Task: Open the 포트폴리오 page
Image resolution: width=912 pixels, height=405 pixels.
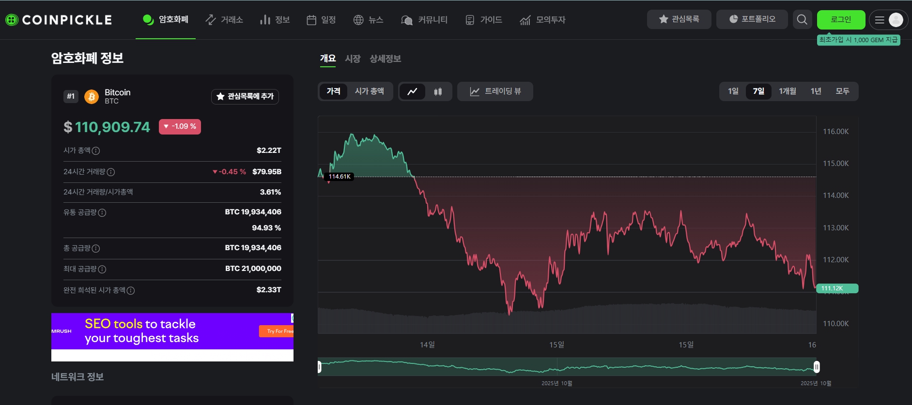Action: pos(752,19)
